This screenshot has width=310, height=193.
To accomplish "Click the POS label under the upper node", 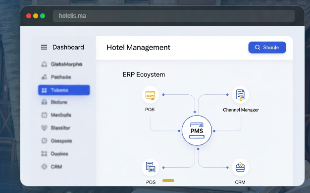I will (x=150, y=110).
